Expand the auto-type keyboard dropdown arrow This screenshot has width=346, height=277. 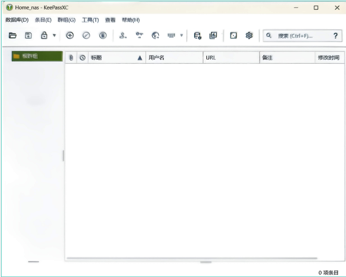(x=182, y=36)
